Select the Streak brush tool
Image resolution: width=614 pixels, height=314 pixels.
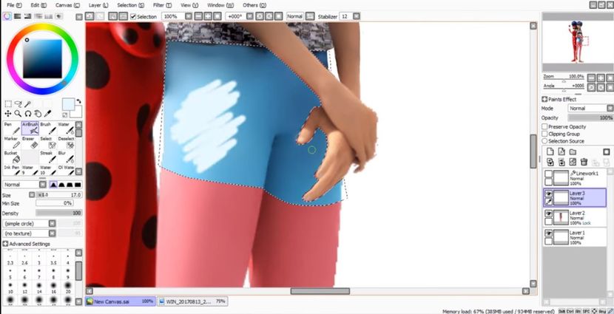click(x=48, y=157)
